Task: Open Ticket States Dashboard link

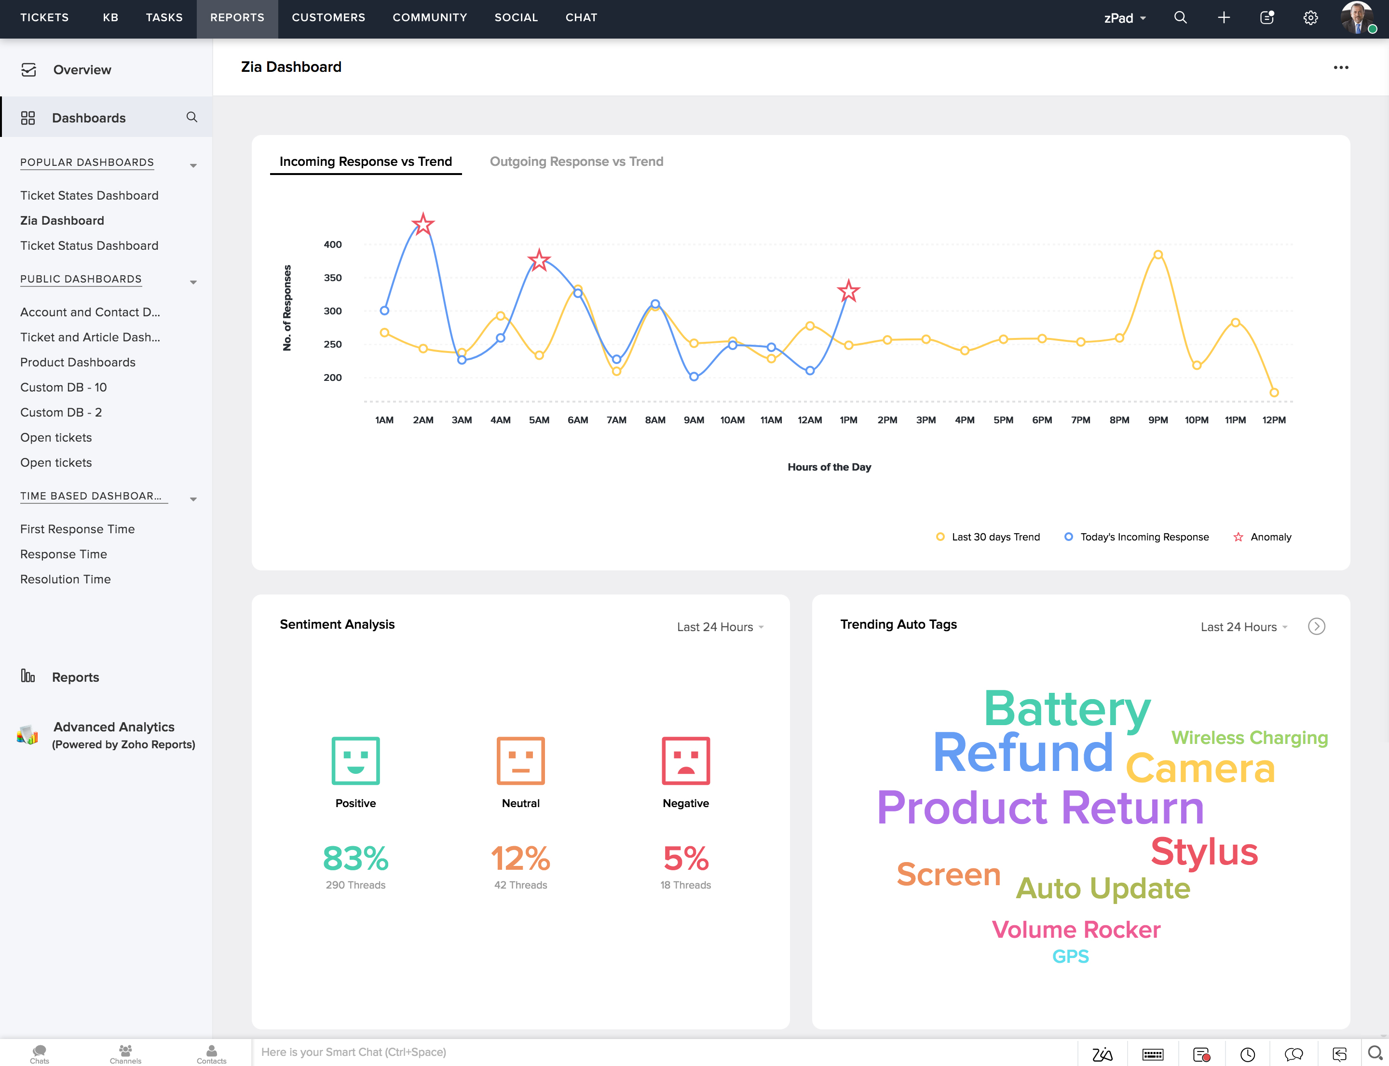Action: (89, 195)
